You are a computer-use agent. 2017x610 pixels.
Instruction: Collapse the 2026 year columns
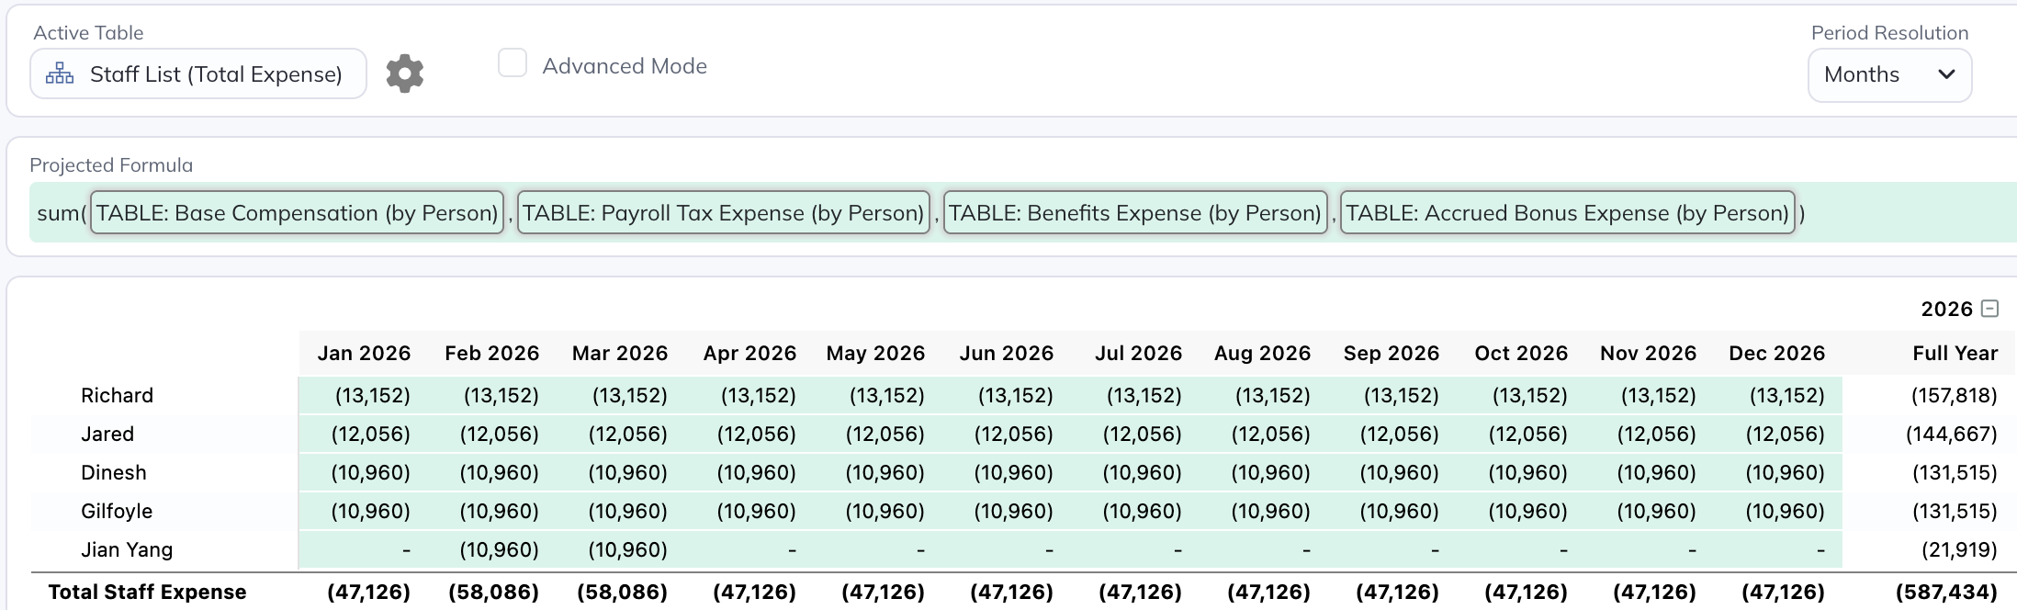[x=1989, y=309]
